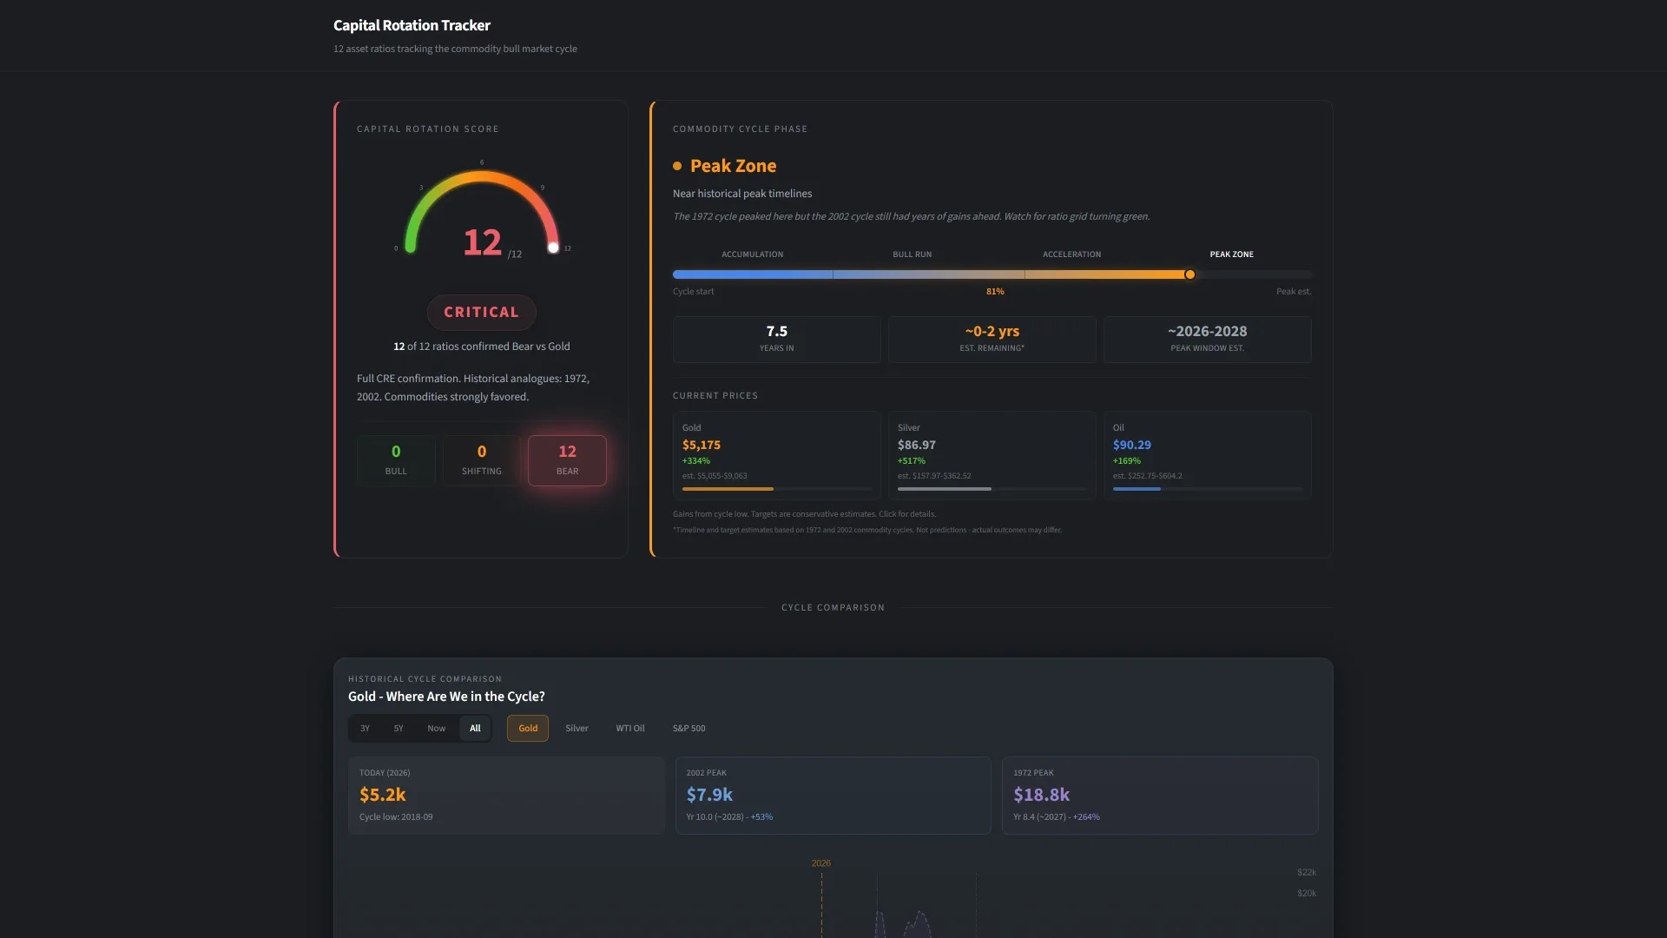Open the Gold price card showing $5,175
Screen dimensions: 1667x938
775,455
